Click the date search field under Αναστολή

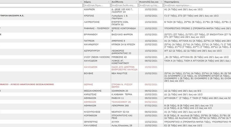pos(151,5)
